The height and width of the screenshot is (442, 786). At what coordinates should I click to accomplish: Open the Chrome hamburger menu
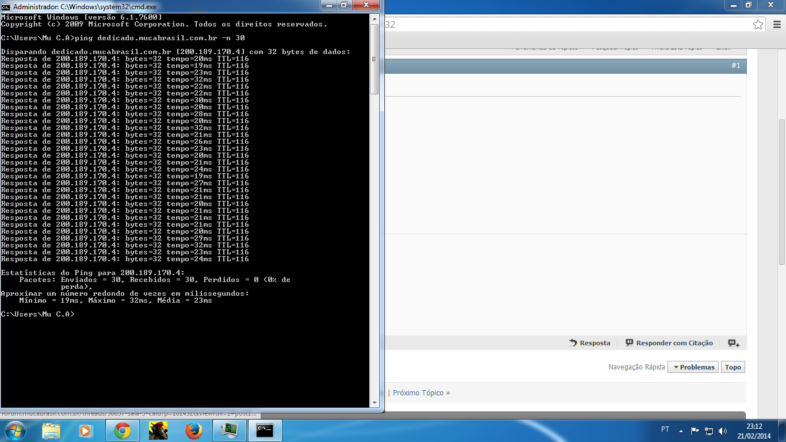pos(776,25)
